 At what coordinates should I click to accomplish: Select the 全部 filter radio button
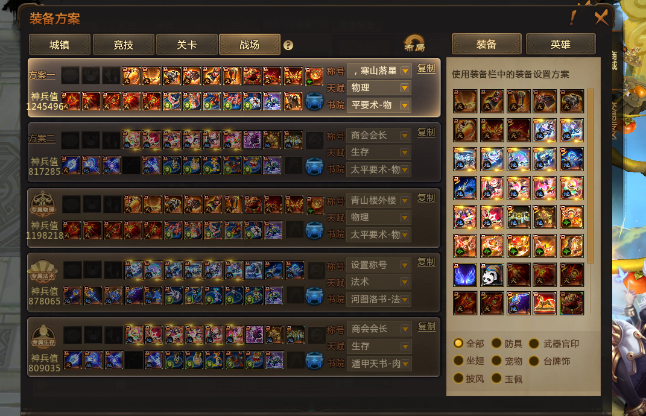pos(458,343)
